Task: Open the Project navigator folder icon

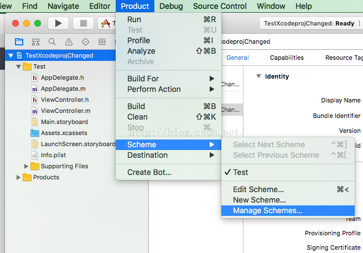Action: [19, 42]
